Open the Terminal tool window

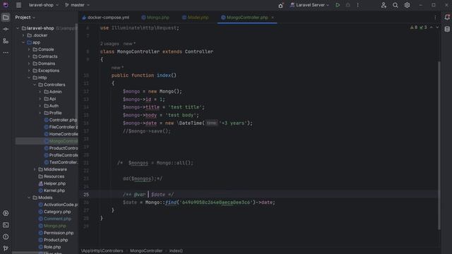tap(6, 225)
